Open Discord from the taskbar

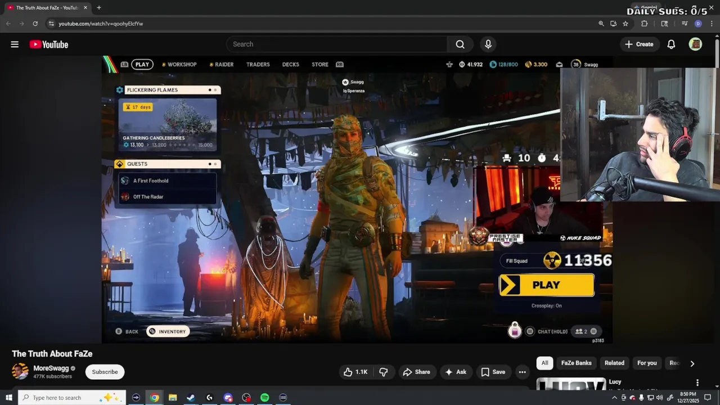click(228, 398)
